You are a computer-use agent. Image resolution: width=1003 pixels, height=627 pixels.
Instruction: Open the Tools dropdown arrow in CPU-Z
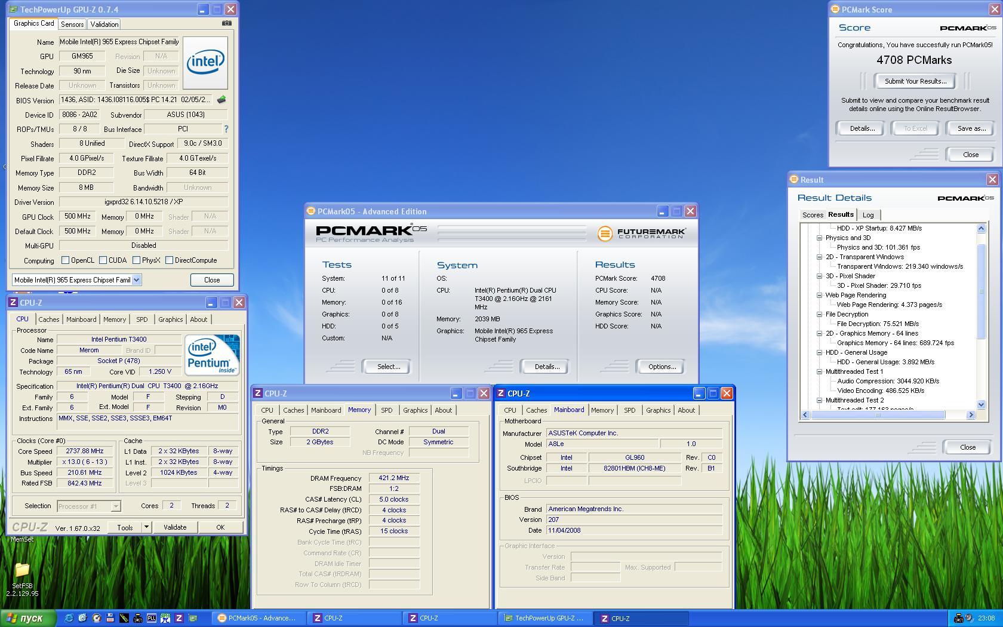[x=146, y=527]
